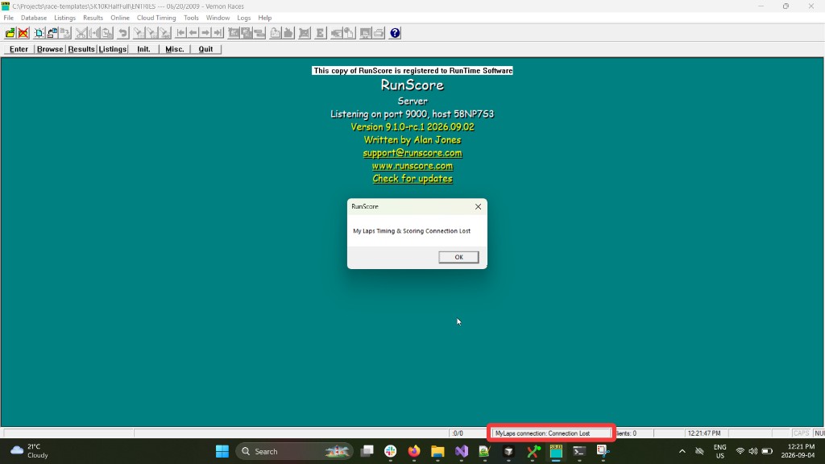Click the new record sparkle-page toolbar icon

click(39, 33)
